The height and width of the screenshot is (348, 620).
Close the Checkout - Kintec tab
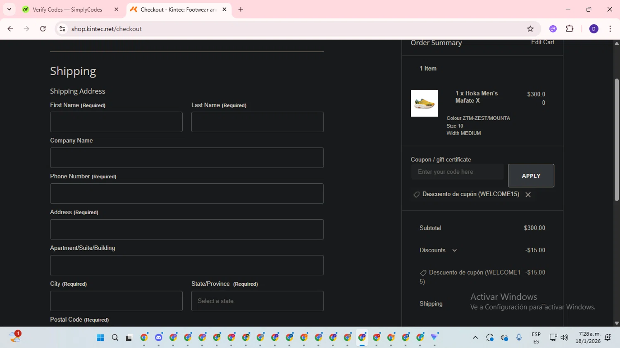(224, 9)
